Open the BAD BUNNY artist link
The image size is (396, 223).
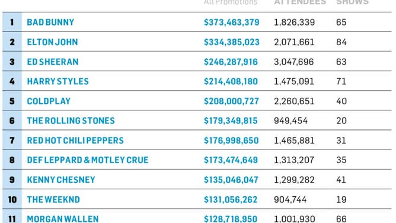[x=50, y=22]
